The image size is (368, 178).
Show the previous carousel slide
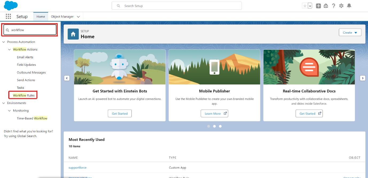(x=67, y=78)
